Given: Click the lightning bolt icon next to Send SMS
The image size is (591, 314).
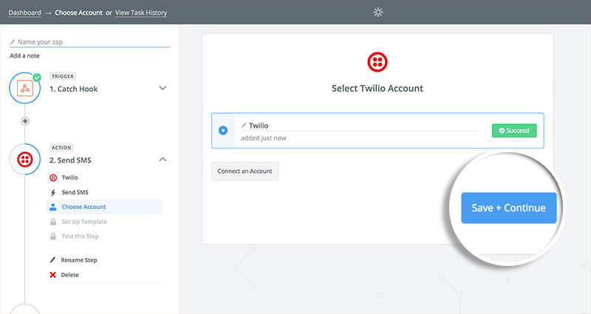Looking at the screenshot, I should (53, 192).
